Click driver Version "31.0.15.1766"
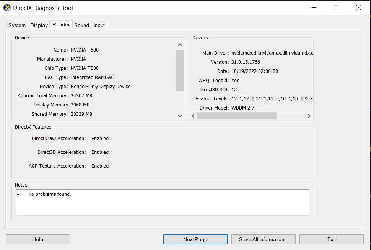This screenshot has width=371, height=250. click(x=246, y=62)
